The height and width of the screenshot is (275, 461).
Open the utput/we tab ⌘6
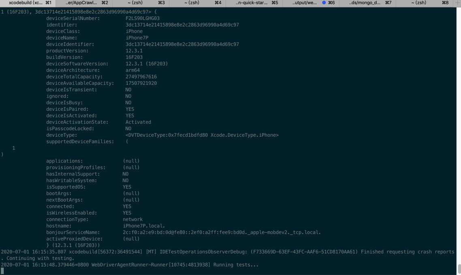311,3
